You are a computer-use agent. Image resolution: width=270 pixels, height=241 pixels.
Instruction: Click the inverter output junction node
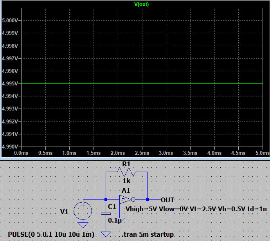click(x=147, y=199)
